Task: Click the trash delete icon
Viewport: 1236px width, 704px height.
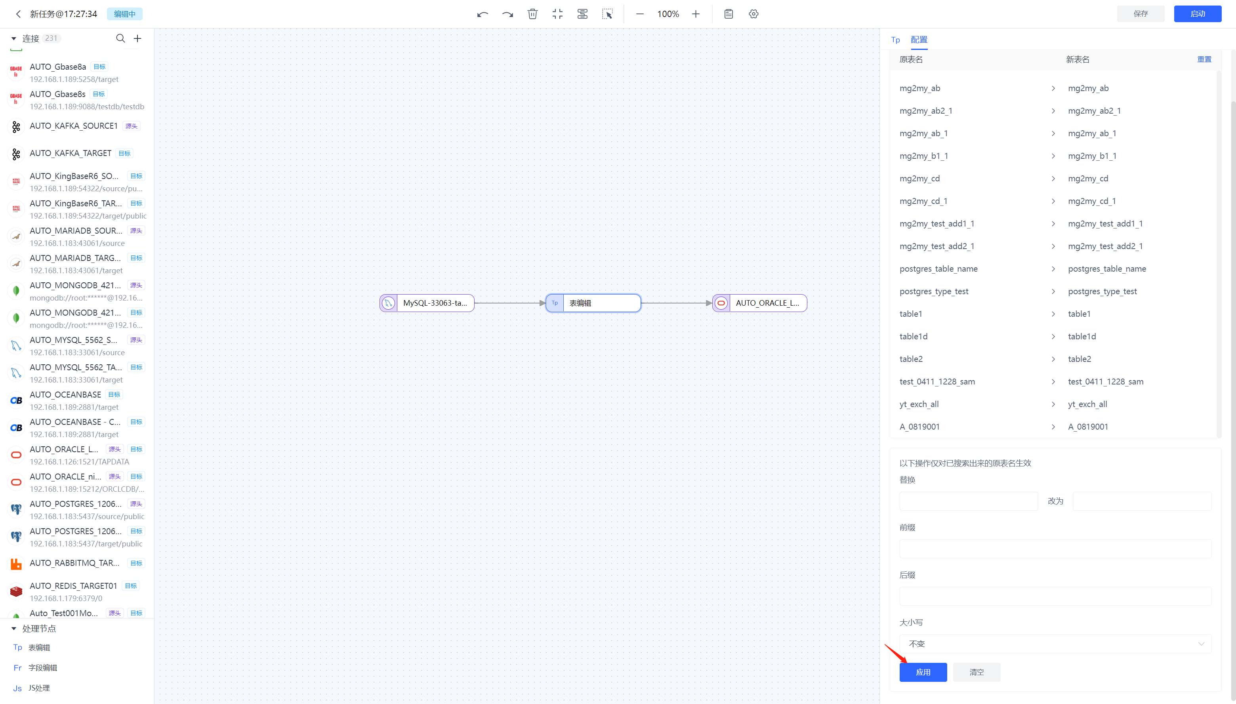Action: pos(532,14)
